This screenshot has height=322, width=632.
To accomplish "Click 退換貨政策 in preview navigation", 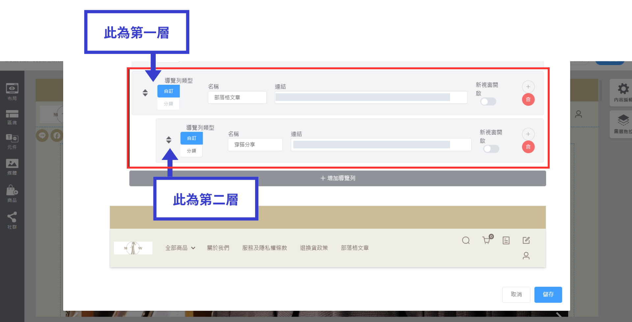I will (x=314, y=248).
